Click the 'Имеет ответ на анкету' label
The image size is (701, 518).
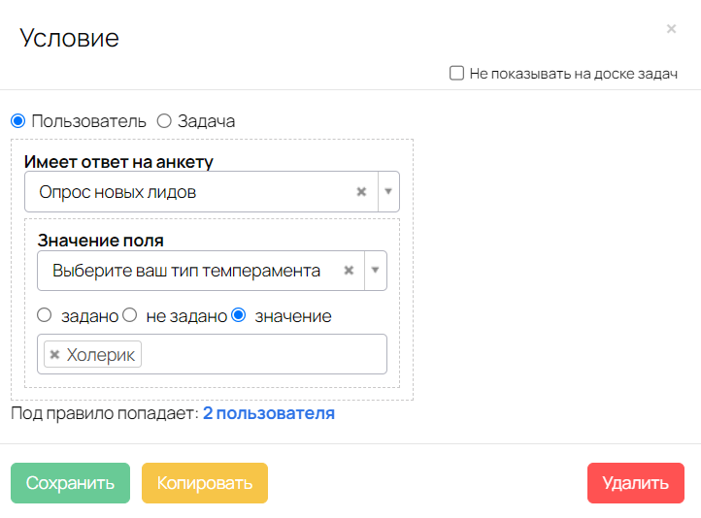[118, 162]
